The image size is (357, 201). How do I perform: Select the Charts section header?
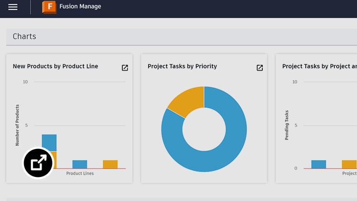[x=24, y=37]
